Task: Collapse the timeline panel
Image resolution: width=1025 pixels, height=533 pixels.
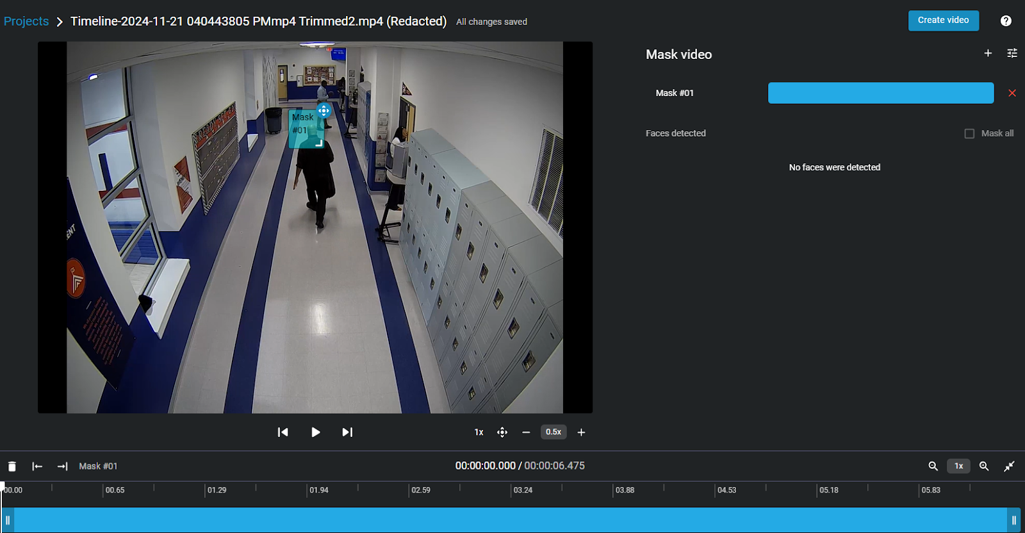Action: point(1009,466)
